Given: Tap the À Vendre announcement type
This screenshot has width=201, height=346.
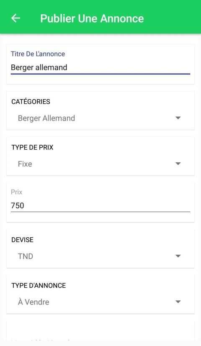Looking at the screenshot, I should pos(33,302).
